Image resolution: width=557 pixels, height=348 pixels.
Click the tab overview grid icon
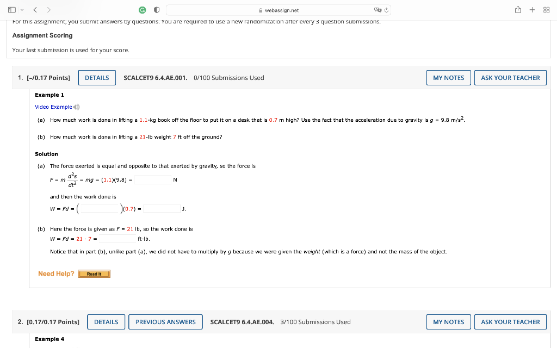pyautogui.click(x=546, y=9)
